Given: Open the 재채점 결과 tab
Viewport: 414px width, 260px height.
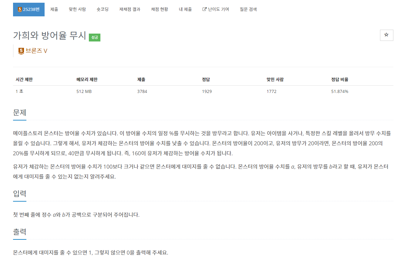Looking at the screenshot, I should pyautogui.click(x=130, y=9).
